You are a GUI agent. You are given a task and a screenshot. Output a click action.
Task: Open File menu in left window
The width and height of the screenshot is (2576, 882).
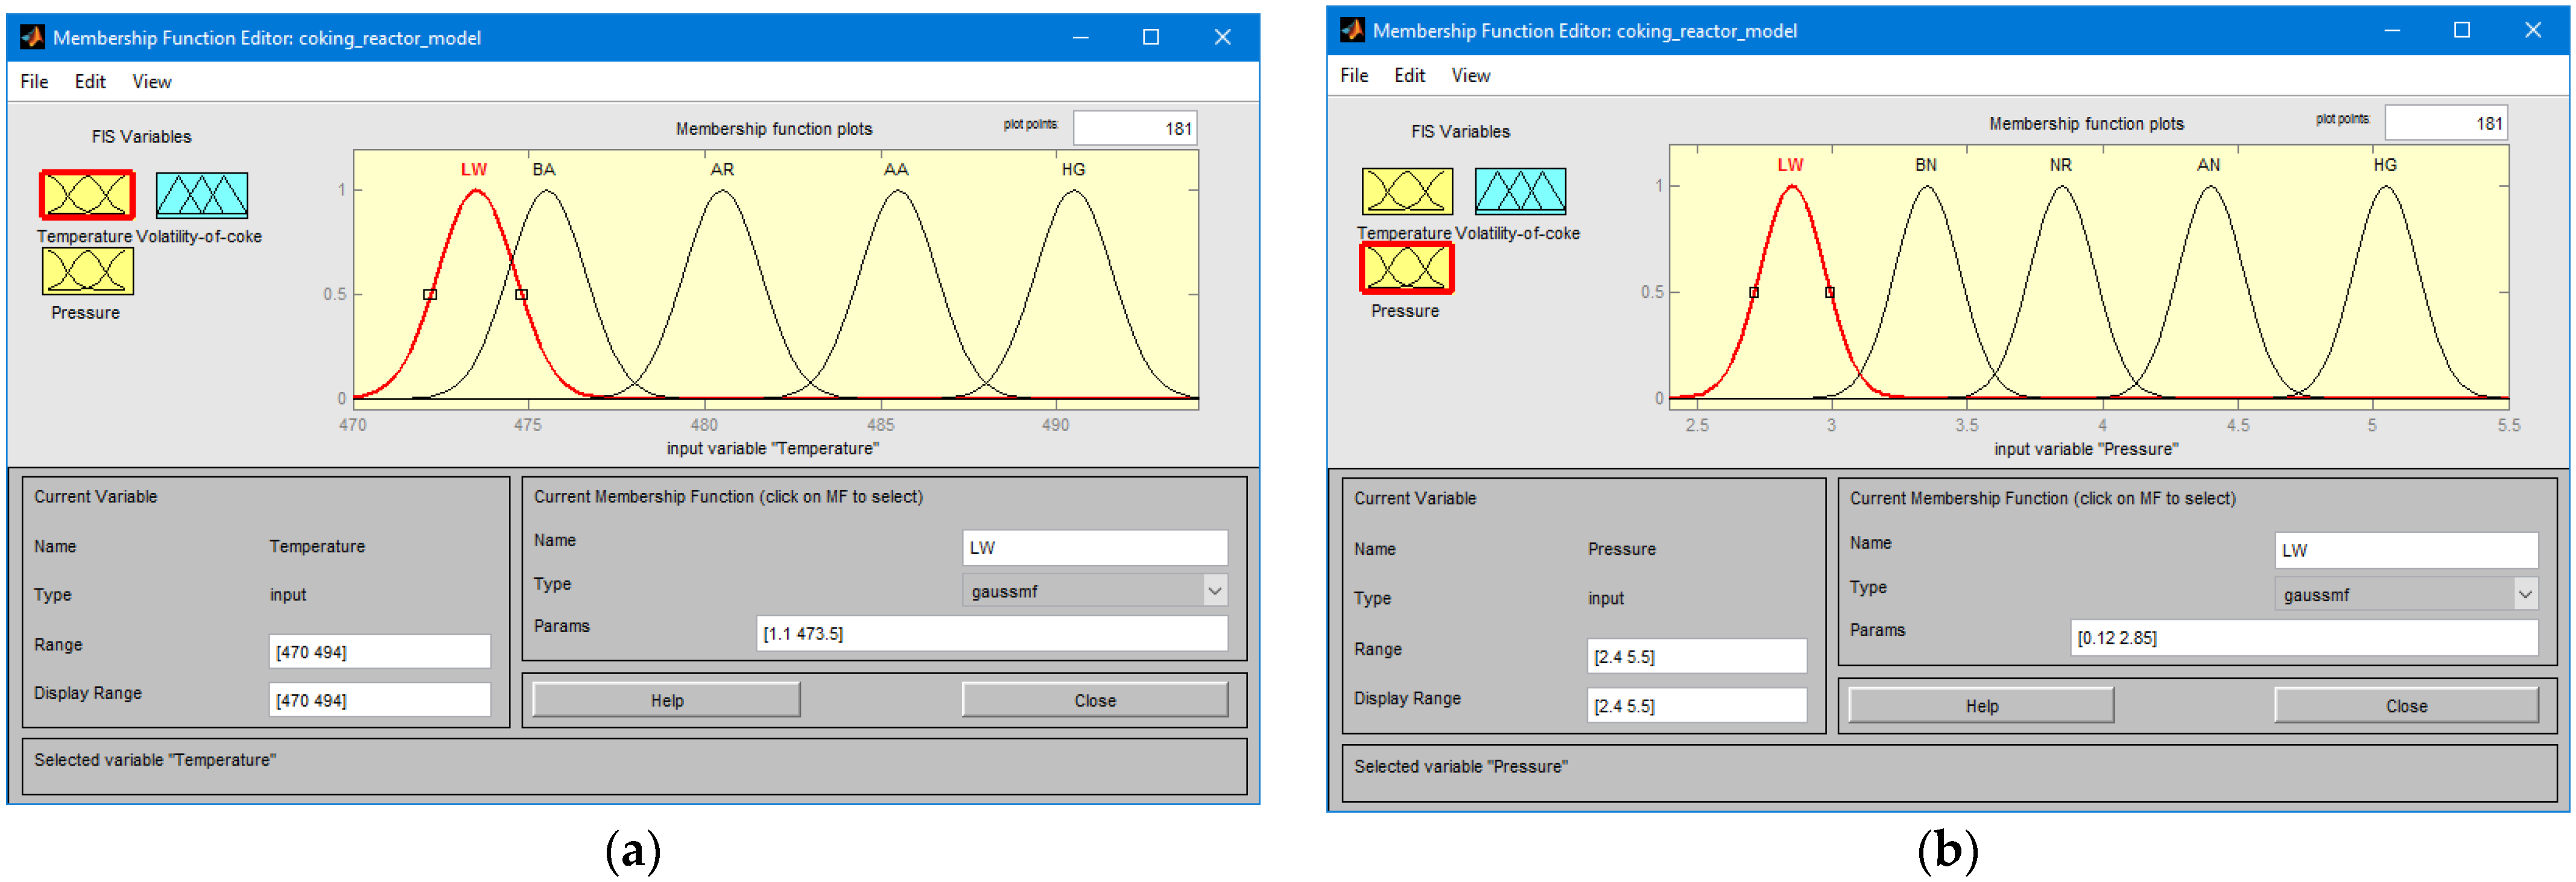tap(34, 82)
